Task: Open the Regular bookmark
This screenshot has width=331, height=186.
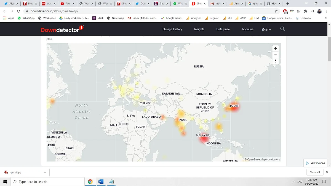Action: [212, 18]
